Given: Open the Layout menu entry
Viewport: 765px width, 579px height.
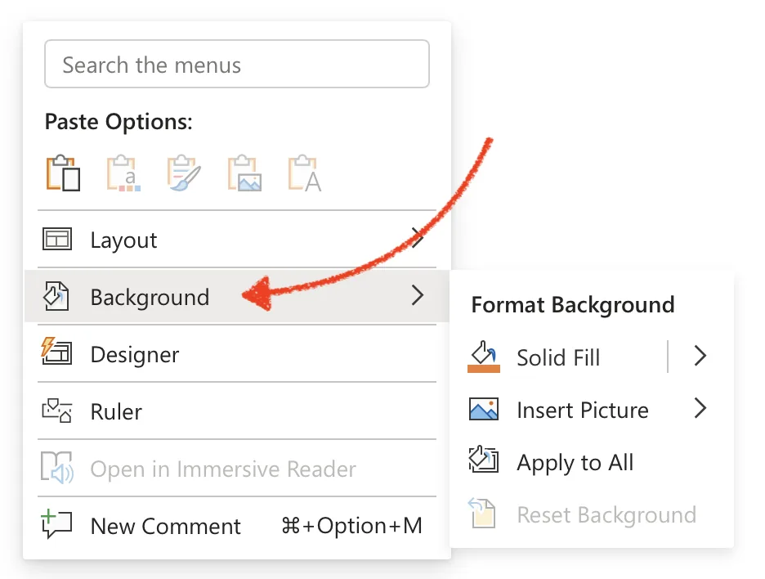Looking at the screenshot, I should [x=237, y=240].
